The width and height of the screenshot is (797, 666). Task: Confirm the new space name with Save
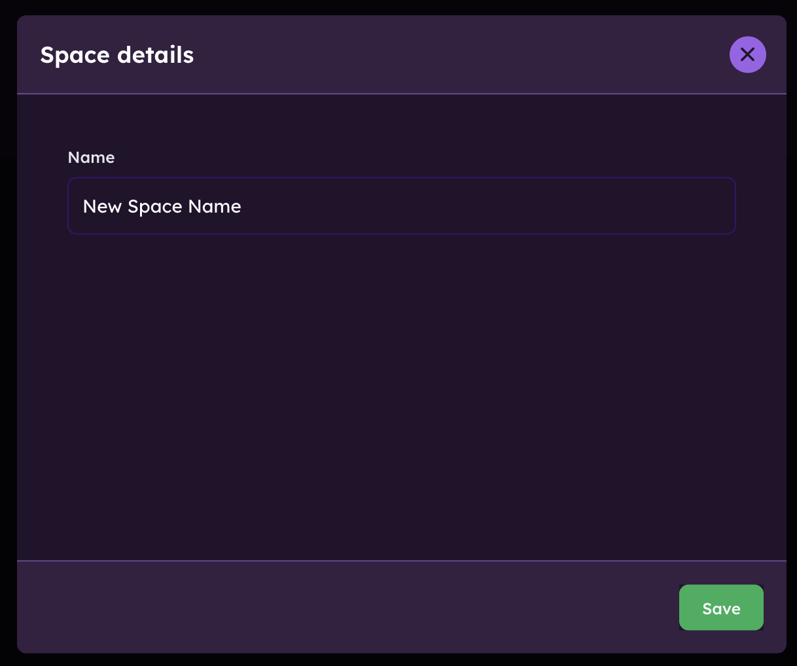click(x=721, y=608)
